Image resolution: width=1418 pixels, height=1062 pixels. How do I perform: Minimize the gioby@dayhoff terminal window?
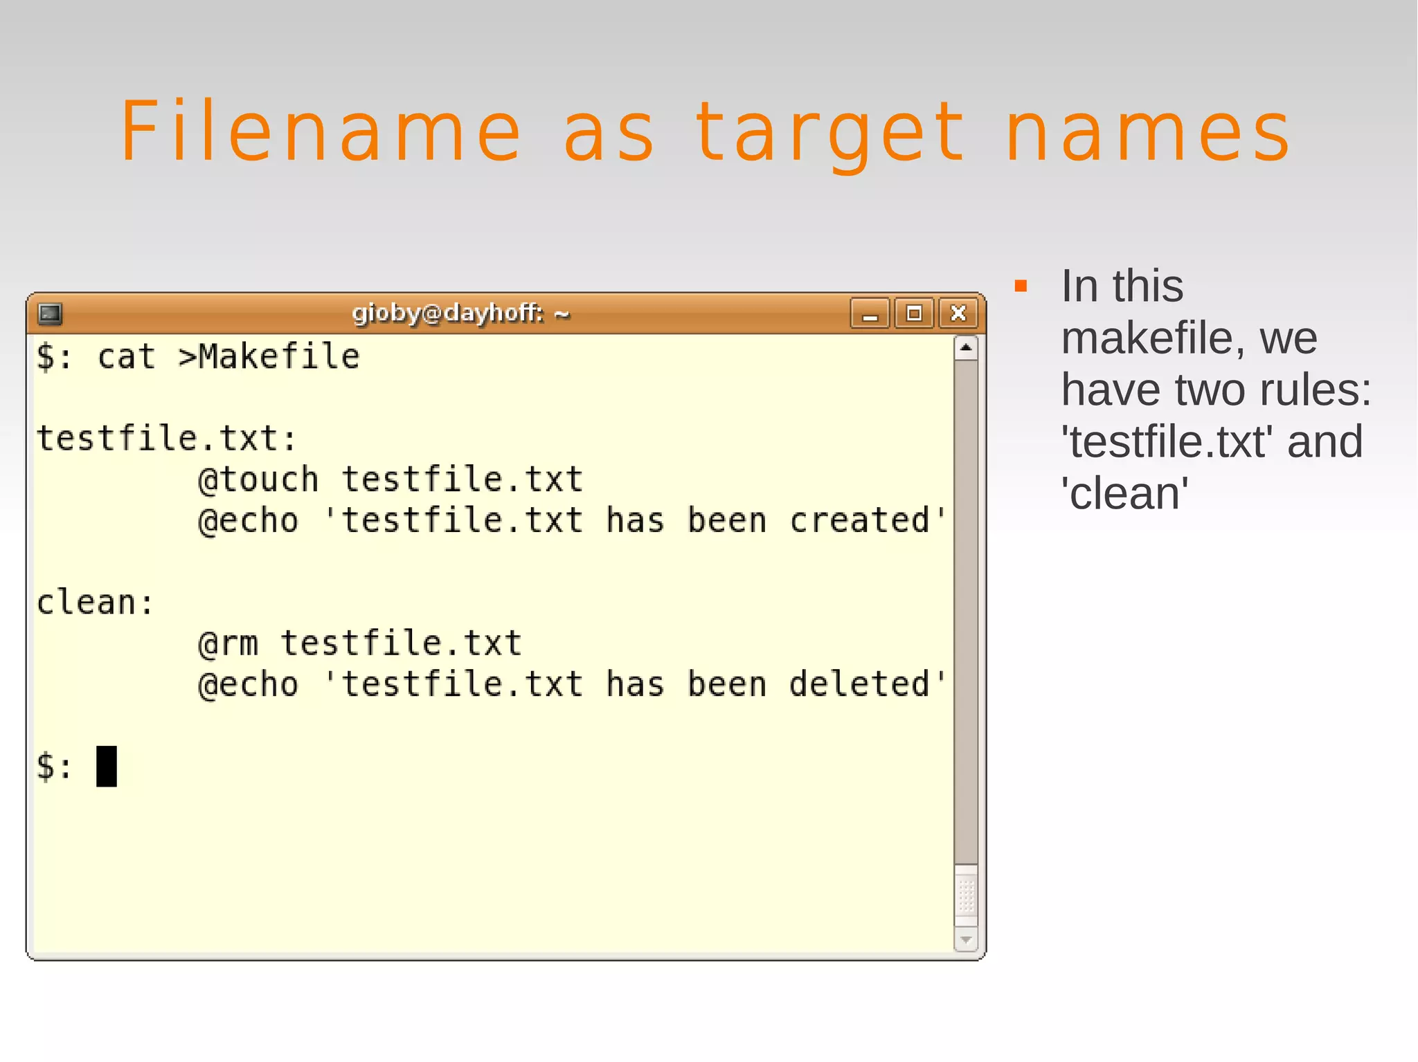tap(870, 314)
